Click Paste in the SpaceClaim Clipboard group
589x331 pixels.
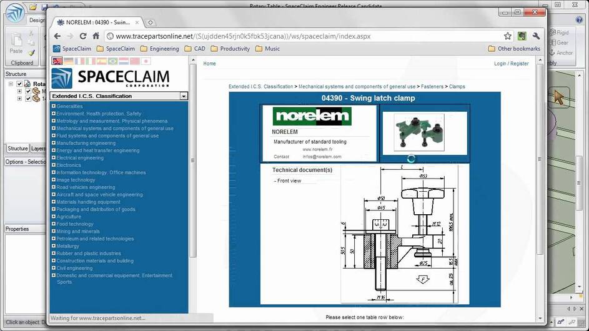16,44
